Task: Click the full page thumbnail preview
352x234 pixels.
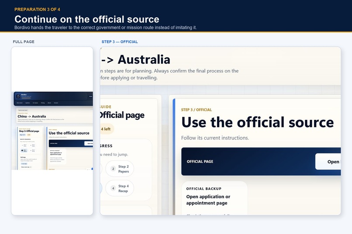Action: (52, 131)
